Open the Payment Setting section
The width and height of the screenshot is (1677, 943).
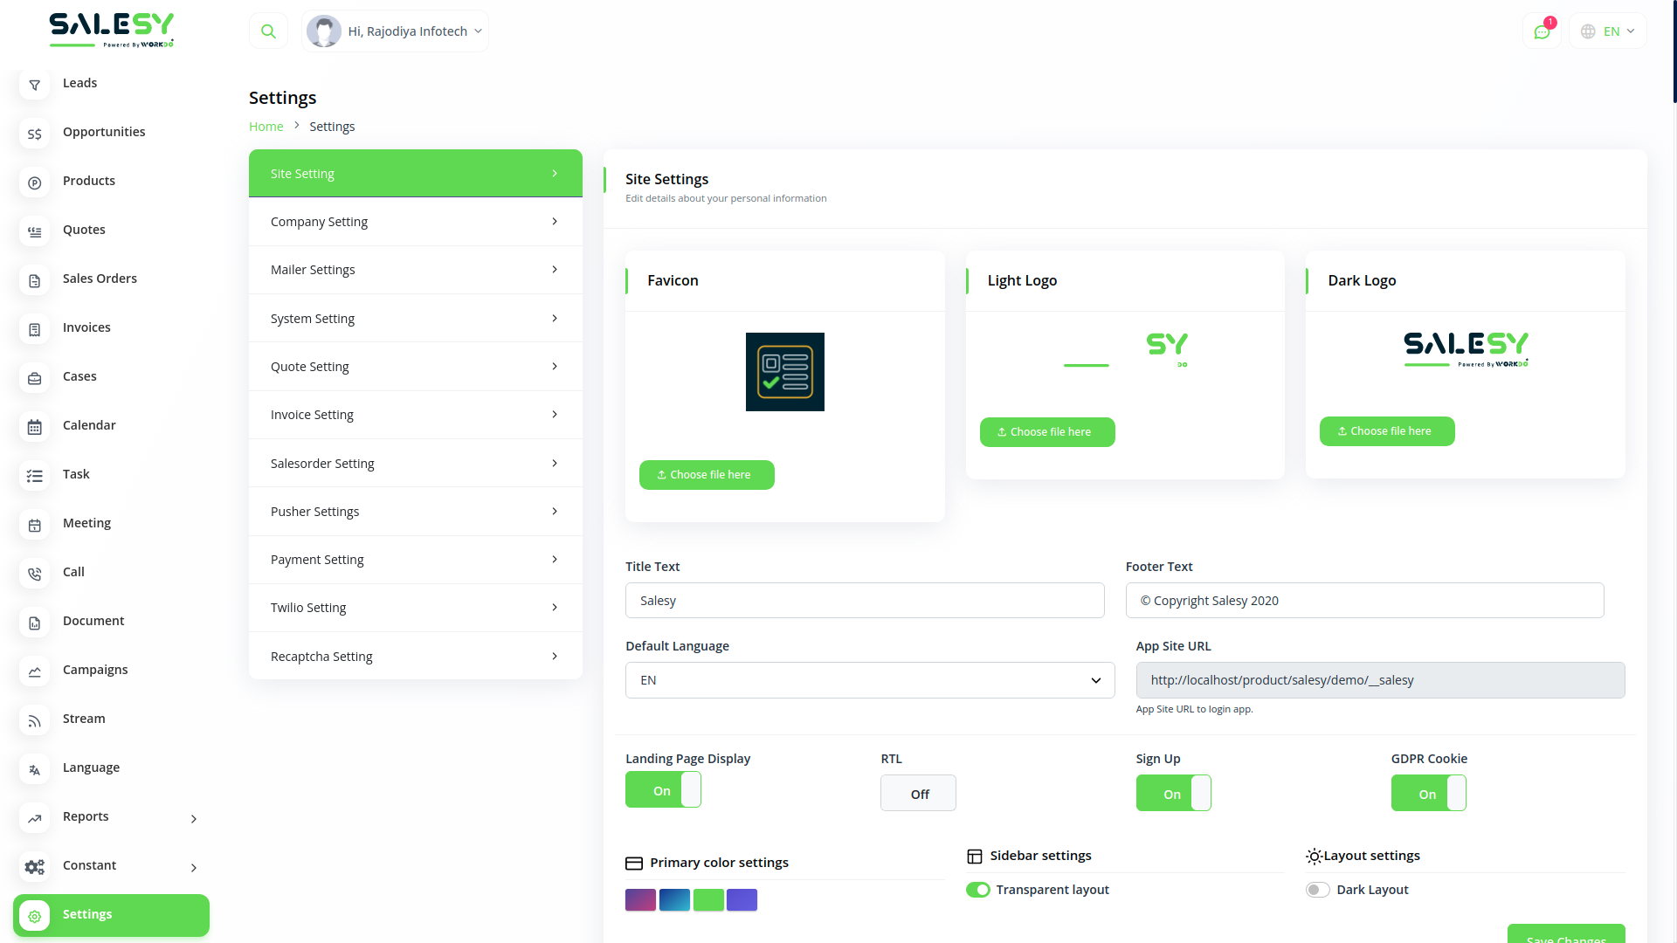click(415, 560)
